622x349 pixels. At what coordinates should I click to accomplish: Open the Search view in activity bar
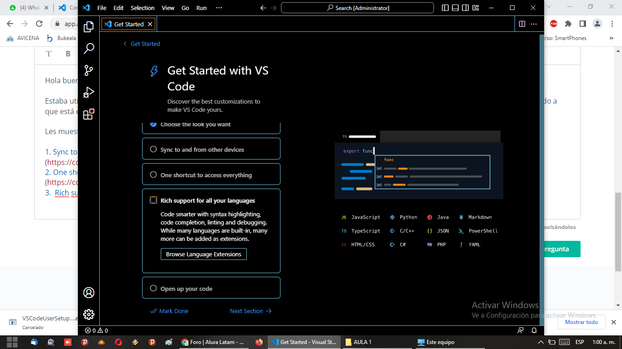tap(89, 49)
